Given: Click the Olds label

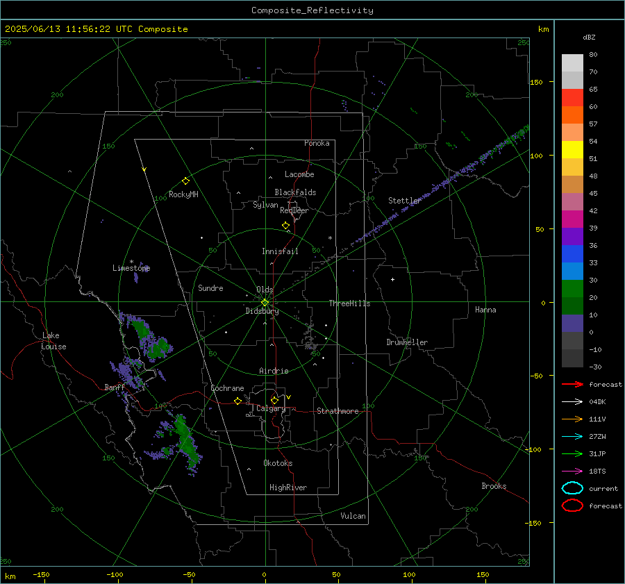Looking at the screenshot, I should click(x=265, y=290).
